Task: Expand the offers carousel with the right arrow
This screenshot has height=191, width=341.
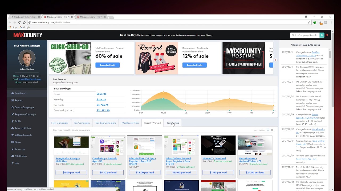Action: [276, 60]
